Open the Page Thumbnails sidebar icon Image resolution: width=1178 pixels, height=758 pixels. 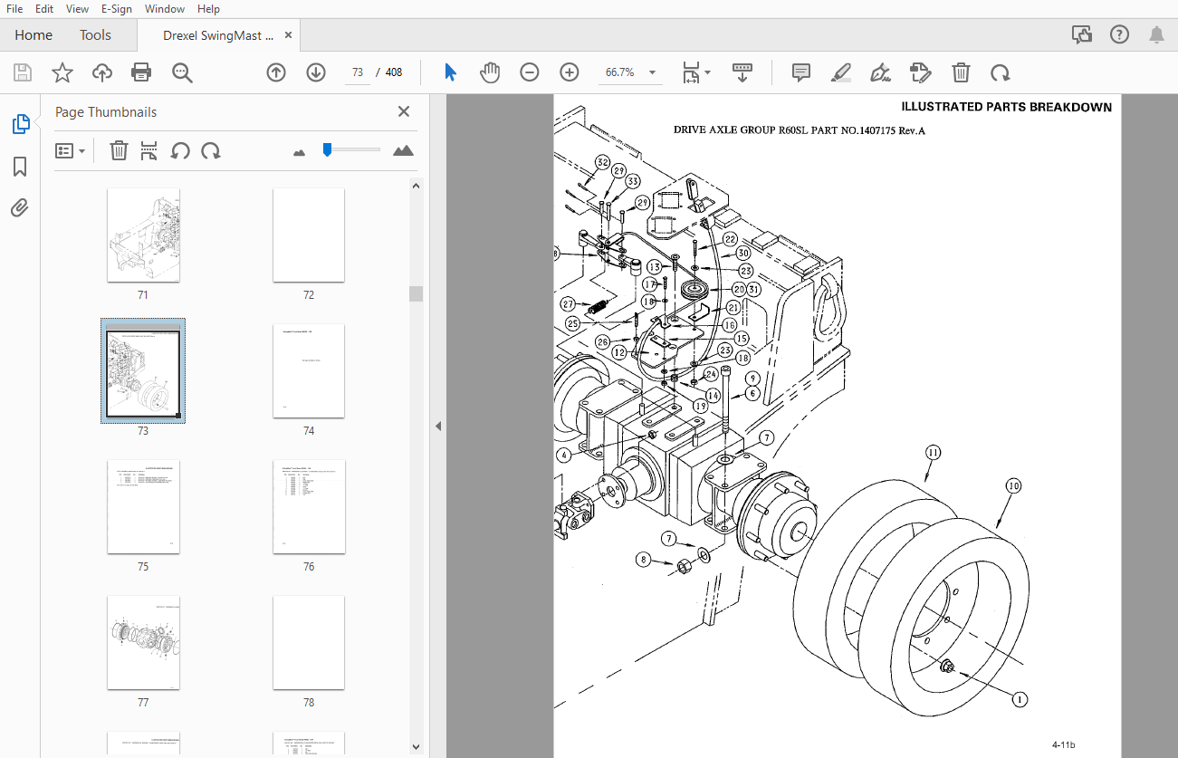[x=20, y=124]
